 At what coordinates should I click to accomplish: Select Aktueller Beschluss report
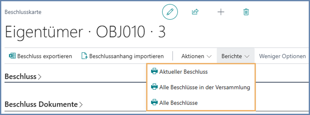[x=183, y=72]
